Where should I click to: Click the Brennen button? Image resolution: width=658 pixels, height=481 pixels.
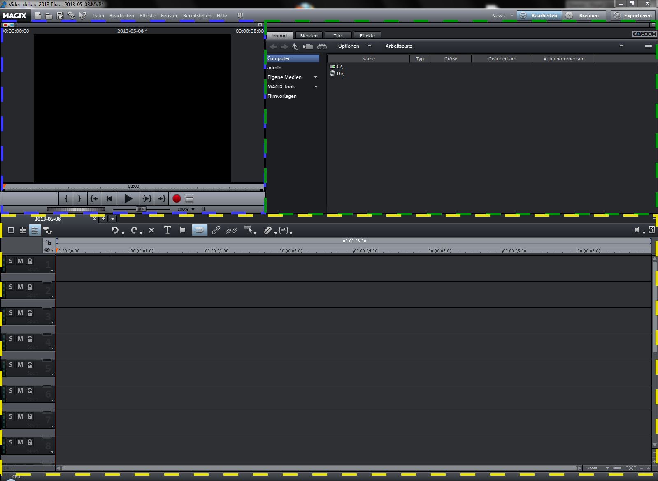click(584, 16)
